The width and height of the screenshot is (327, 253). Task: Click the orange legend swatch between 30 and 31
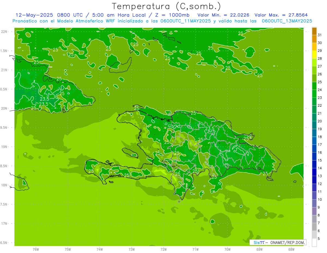pyautogui.click(x=314, y=39)
